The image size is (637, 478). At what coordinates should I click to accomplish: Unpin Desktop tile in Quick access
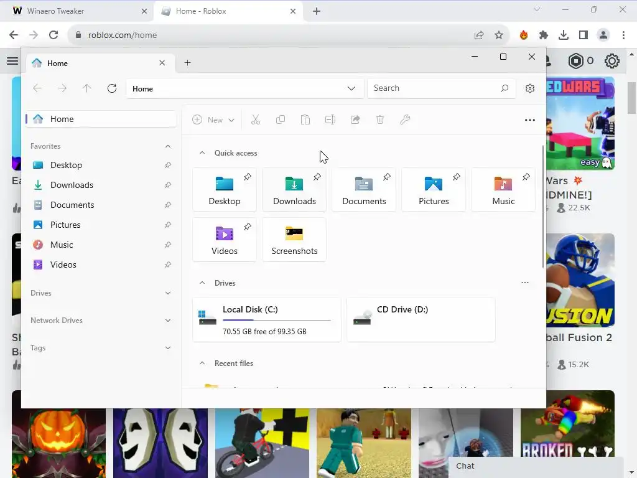pyautogui.click(x=248, y=177)
